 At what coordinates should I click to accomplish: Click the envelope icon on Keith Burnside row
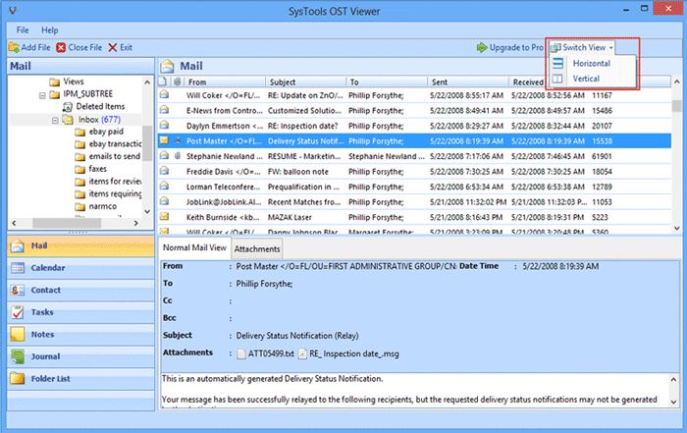pyautogui.click(x=164, y=216)
